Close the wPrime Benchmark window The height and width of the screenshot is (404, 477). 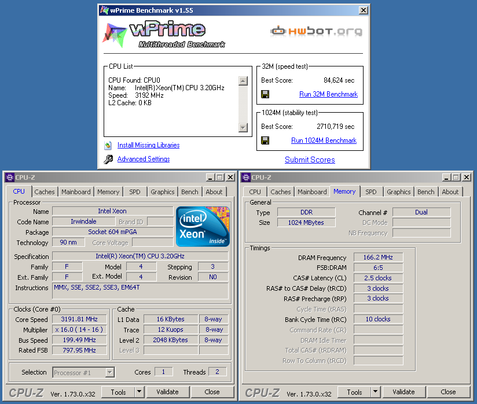point(363,10)
